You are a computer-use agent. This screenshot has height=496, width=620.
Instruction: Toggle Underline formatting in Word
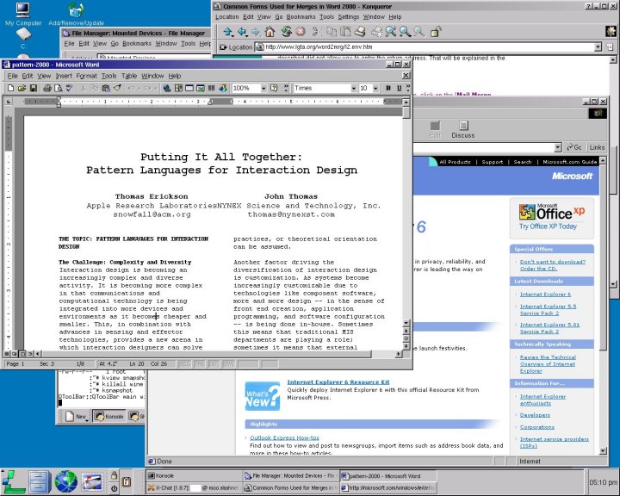(400, 88)
